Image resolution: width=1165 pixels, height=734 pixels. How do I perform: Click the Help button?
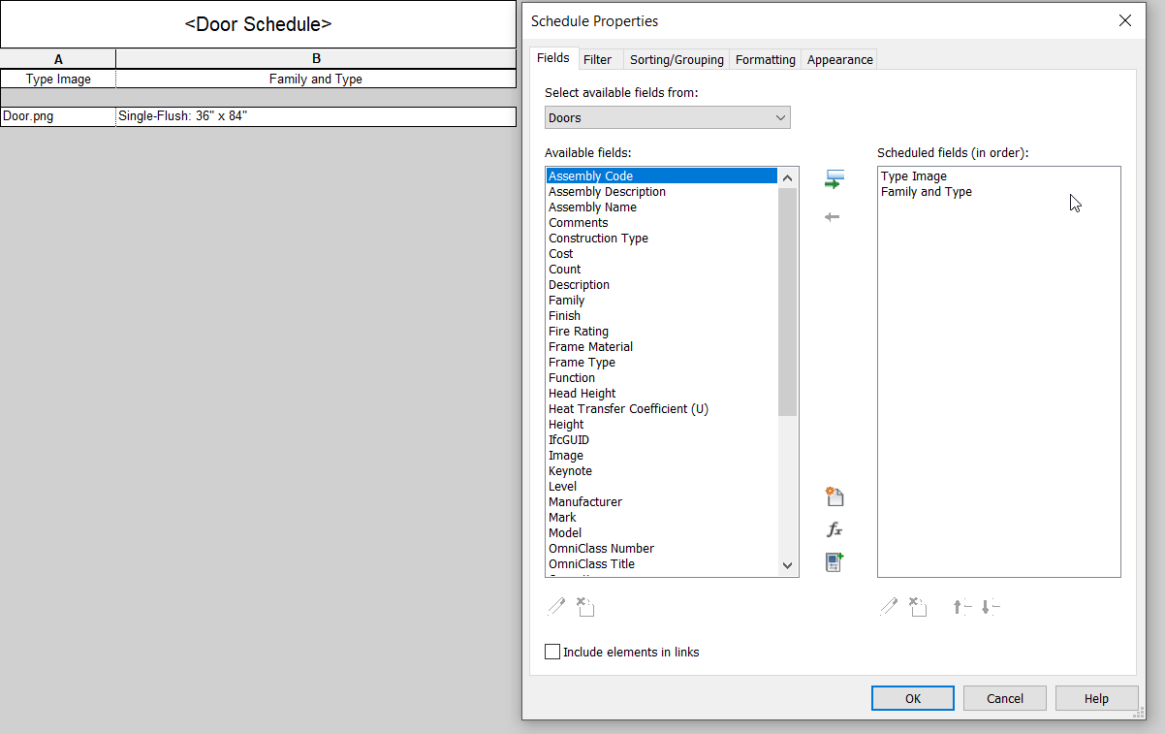pyautogui.click(x=1097, y=698)
